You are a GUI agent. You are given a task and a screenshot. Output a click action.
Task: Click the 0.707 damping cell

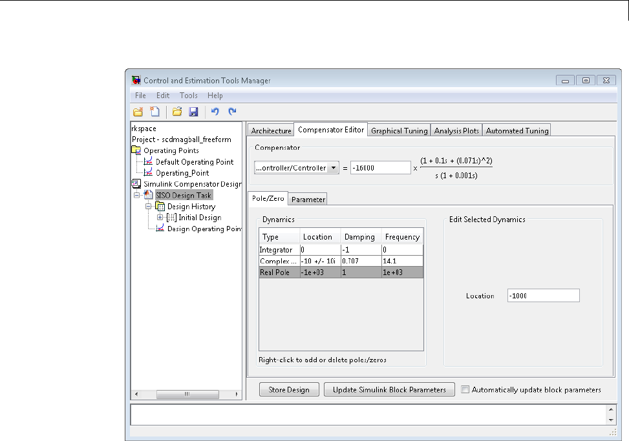[x=361, y=261]
